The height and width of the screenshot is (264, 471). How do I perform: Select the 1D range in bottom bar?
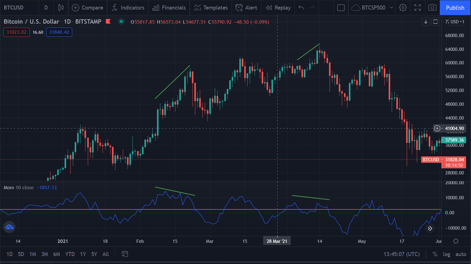(x=9, y=254)
